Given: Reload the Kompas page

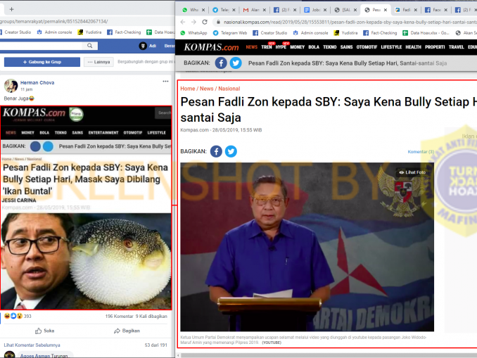Looking at the screenshot, I should click(x=205, y=23).
